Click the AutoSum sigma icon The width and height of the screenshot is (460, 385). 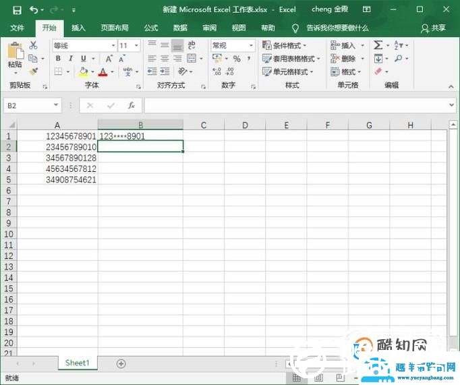(x=378, y=45)
